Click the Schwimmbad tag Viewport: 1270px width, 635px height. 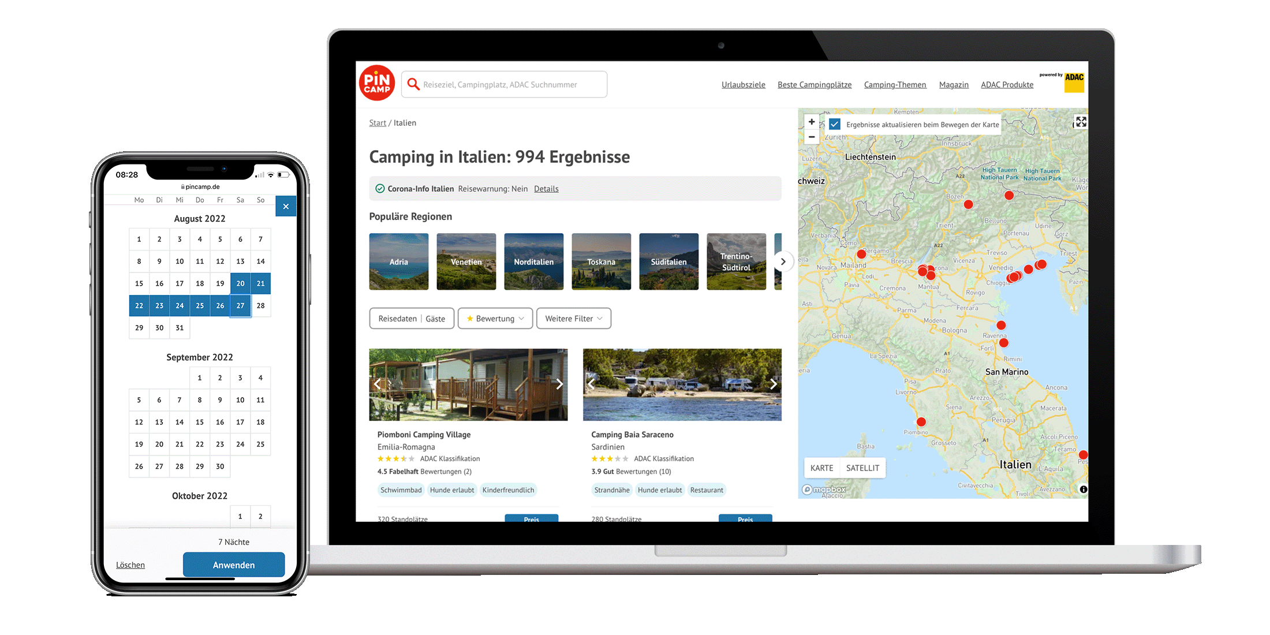coord(401,490)
